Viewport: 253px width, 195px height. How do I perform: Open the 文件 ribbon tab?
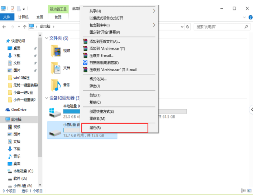[7, 17]
